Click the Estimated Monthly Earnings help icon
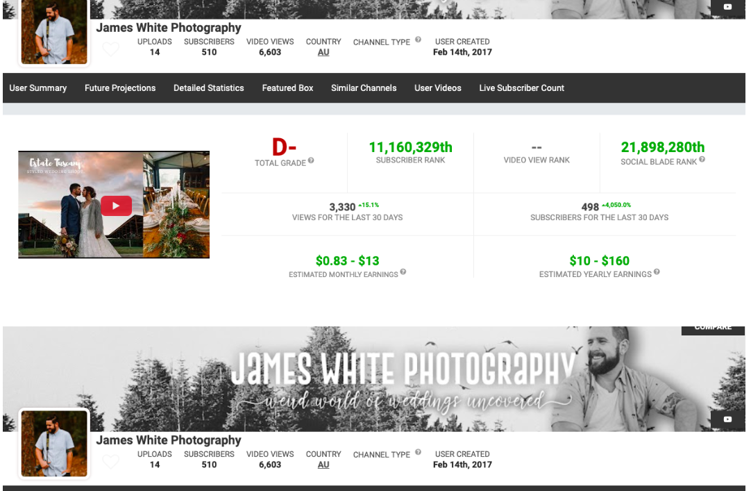The image size is (751, 491). (x=403, y=272)
